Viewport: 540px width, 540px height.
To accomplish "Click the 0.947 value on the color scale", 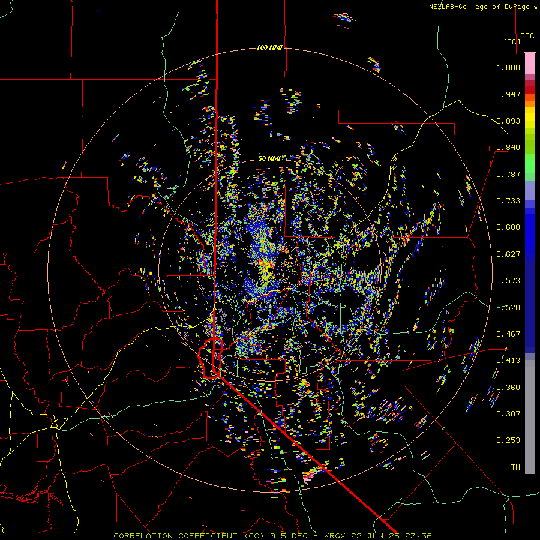I will pos(508,94).
